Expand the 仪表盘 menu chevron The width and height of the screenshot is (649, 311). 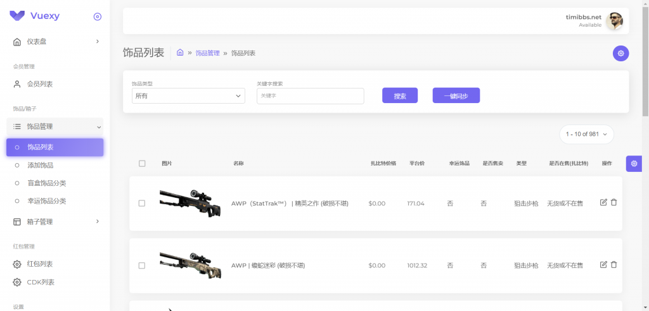98,41
